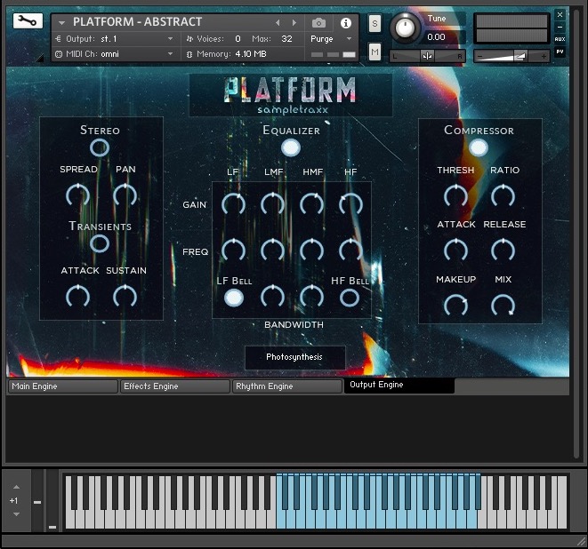Toggle the LF Bell switch
This screenshot has width=588, height=549.
(233, 298)
